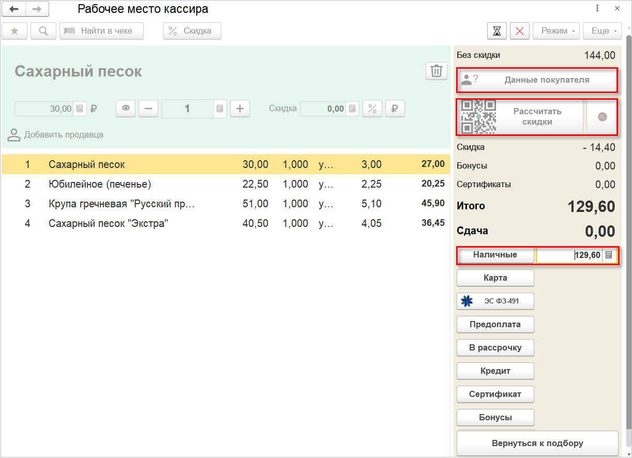The height and width of the screenshot is (458, 632).
Task: Open calculator for the price field
Action: tap(80, 109)
